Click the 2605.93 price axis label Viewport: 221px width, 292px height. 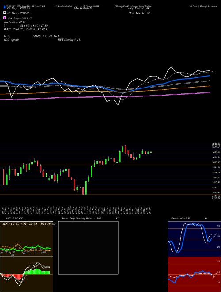[x=216, y=162]
